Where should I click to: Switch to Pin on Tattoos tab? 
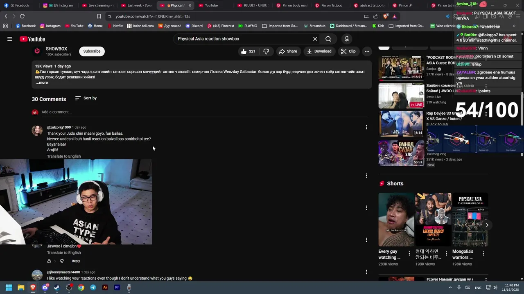(x=331, y=5)
